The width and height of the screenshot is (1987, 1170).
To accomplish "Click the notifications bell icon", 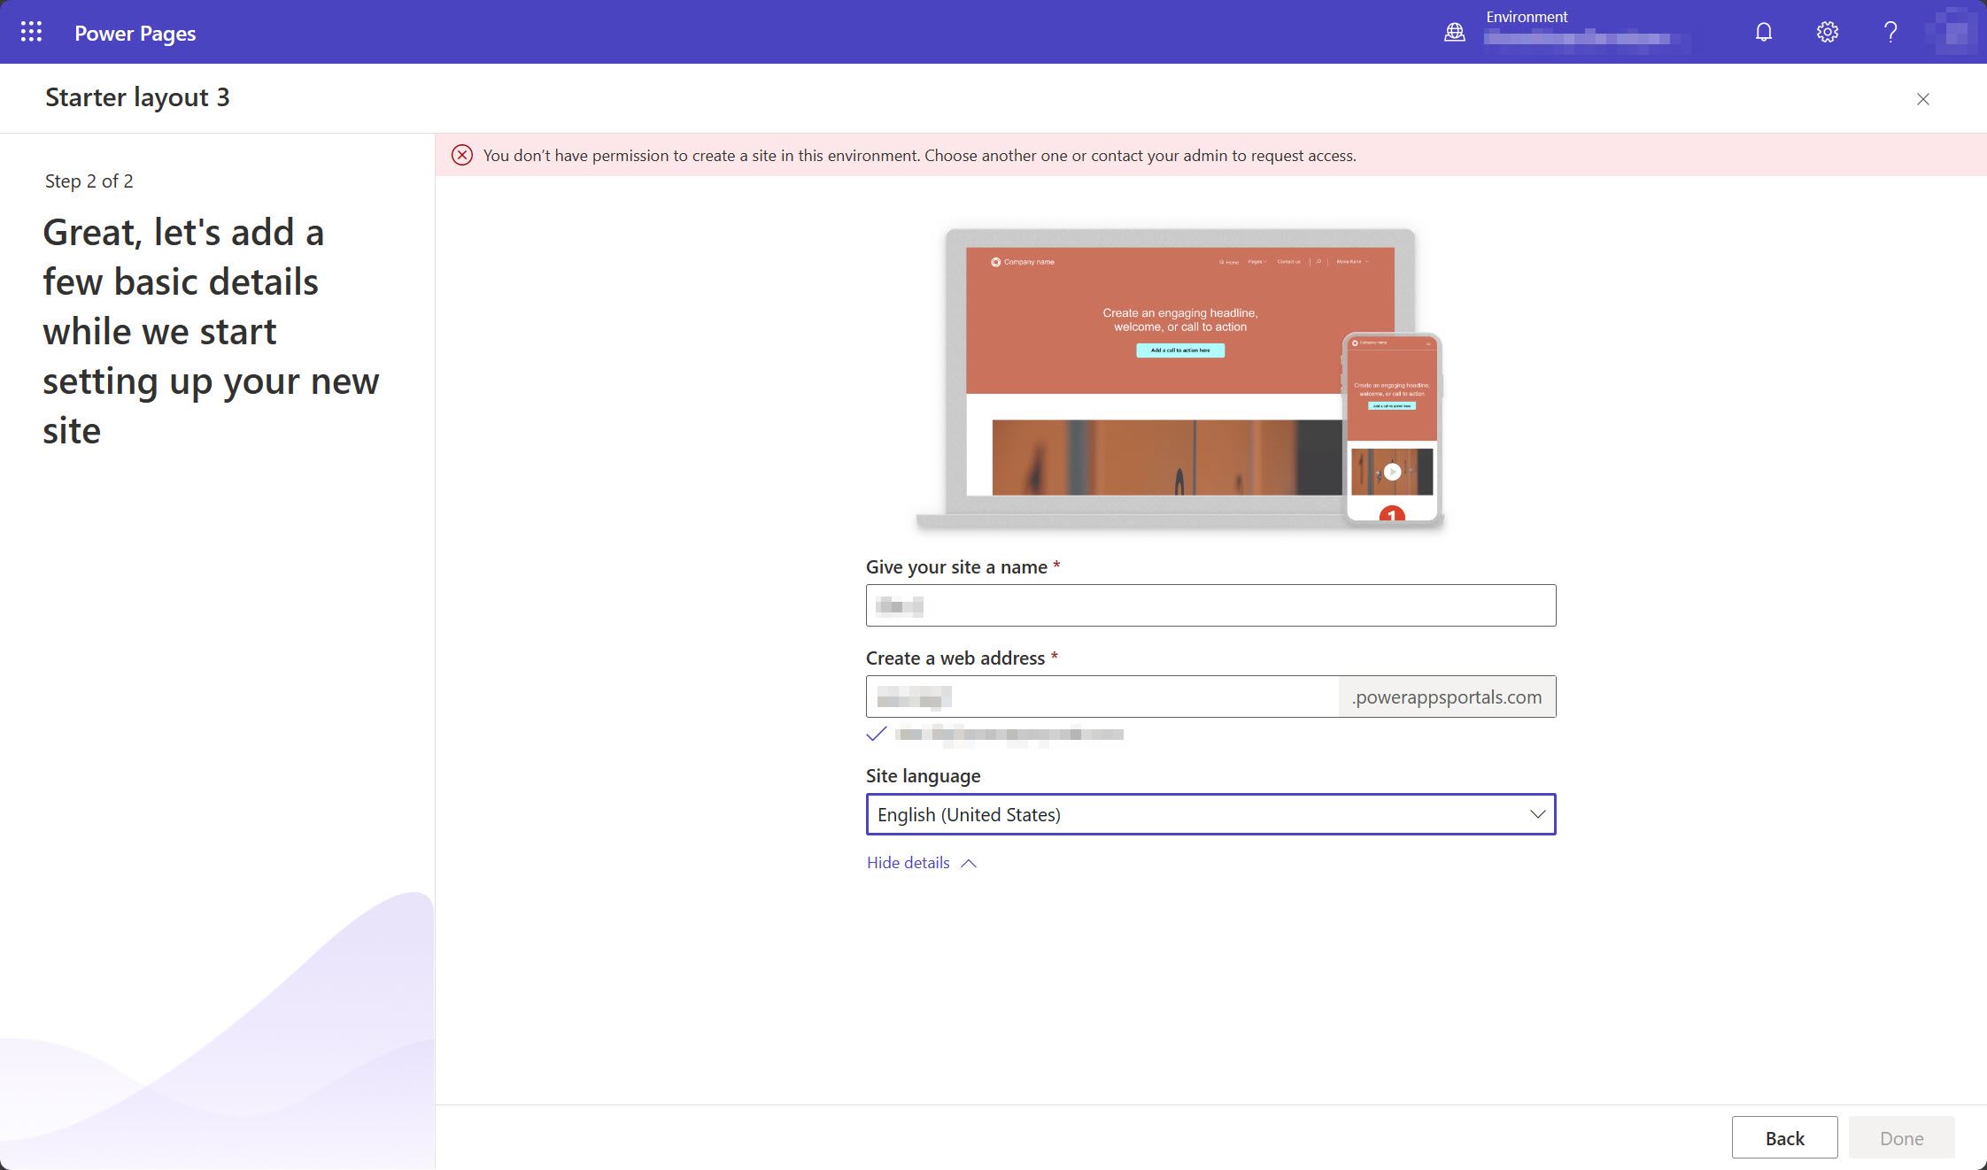I will coord(1764,31).
